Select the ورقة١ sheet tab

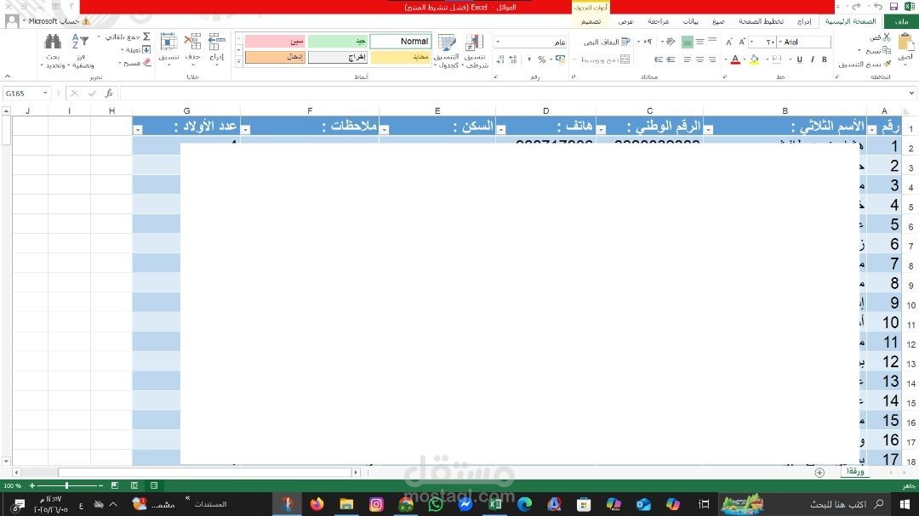tap(855, 472)
